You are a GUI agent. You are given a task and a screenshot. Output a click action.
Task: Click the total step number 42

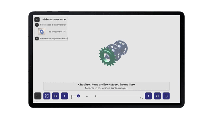pyautogui.click(x=141, y=98)
